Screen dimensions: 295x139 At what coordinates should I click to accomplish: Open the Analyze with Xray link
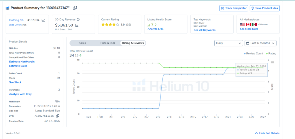coord(20,94)
